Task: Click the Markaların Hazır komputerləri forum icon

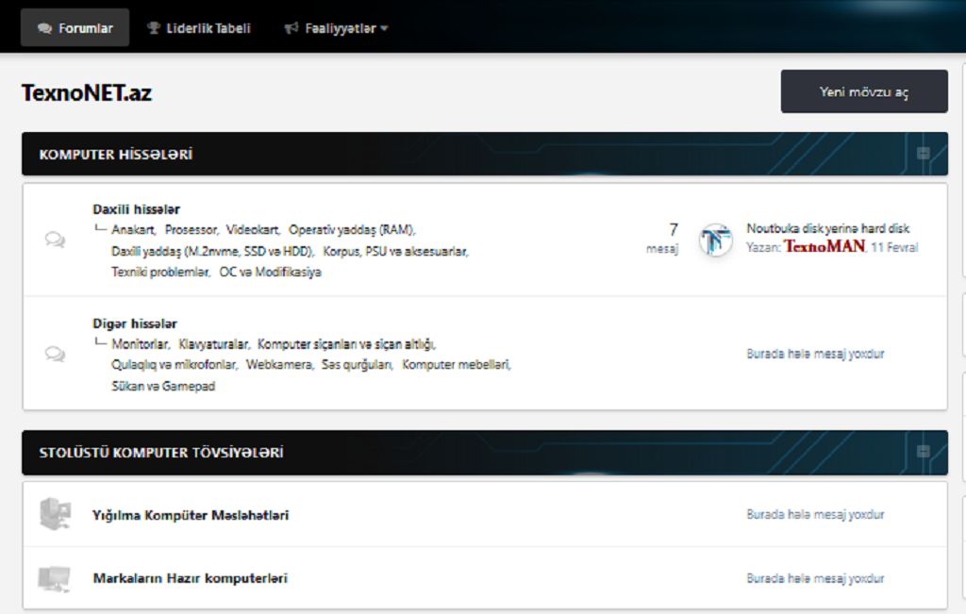Action: [54, 579]
